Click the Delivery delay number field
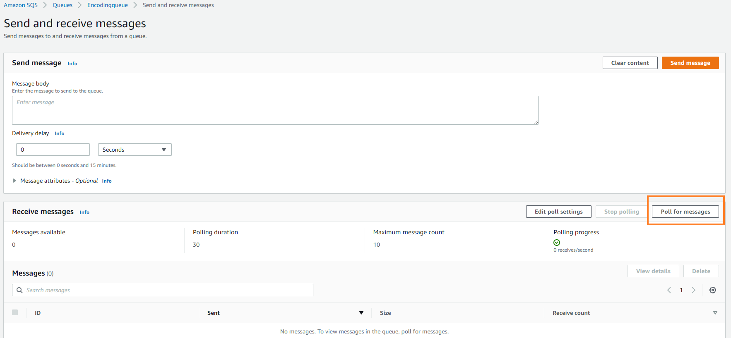This screenshot has height=338, width=731. pyautogui.click(x=53, y=150)
